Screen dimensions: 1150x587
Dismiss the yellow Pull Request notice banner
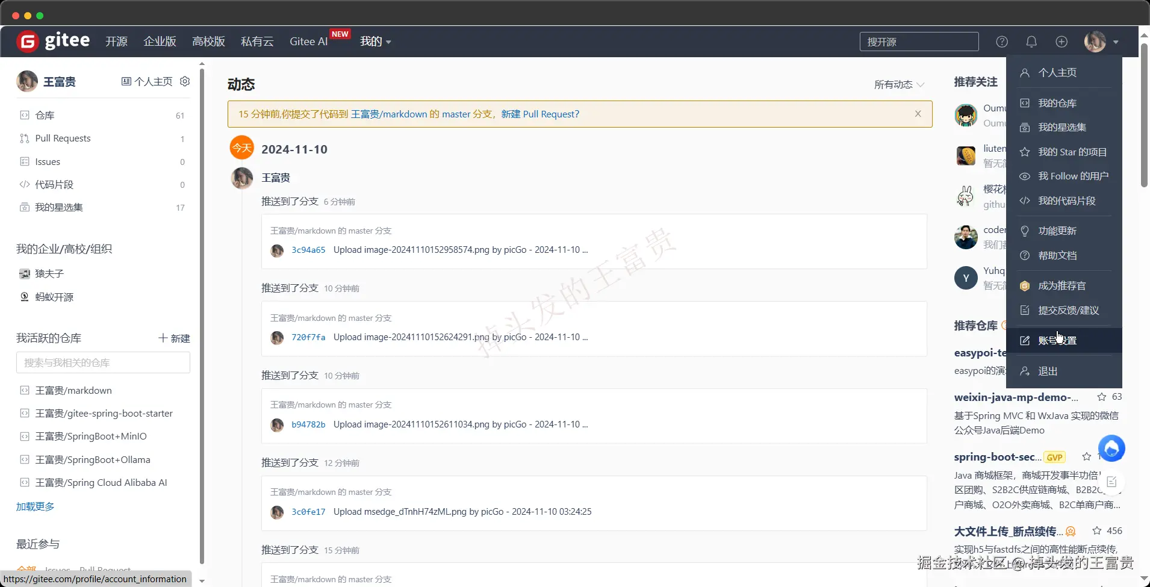click(918, 114)
